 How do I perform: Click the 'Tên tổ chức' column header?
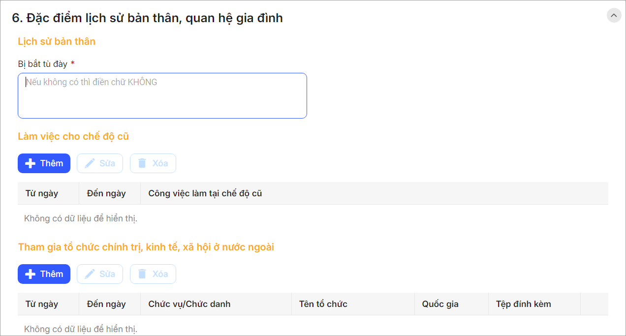323,304
